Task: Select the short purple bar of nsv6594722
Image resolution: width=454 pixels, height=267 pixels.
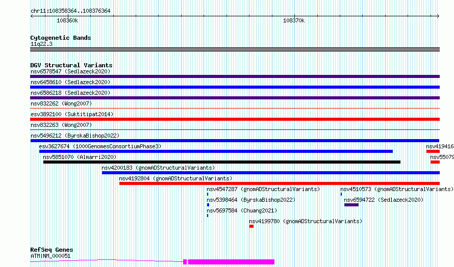Action: tap(351, 205)
